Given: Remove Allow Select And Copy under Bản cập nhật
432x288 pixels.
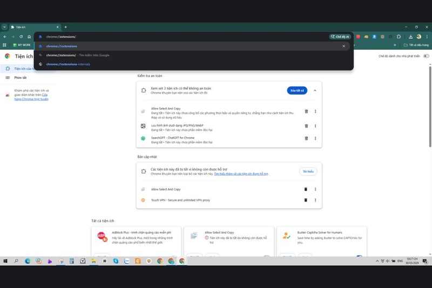Looking at the screenshot, I should 306,189.
